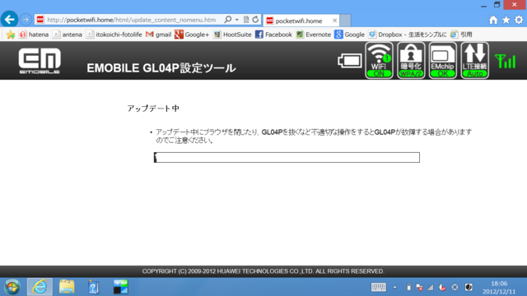Image resolution: width=527 pixels, height=296 pixels.
Task: Open the help question mark taskbar app
Action: tap(93, 287)
